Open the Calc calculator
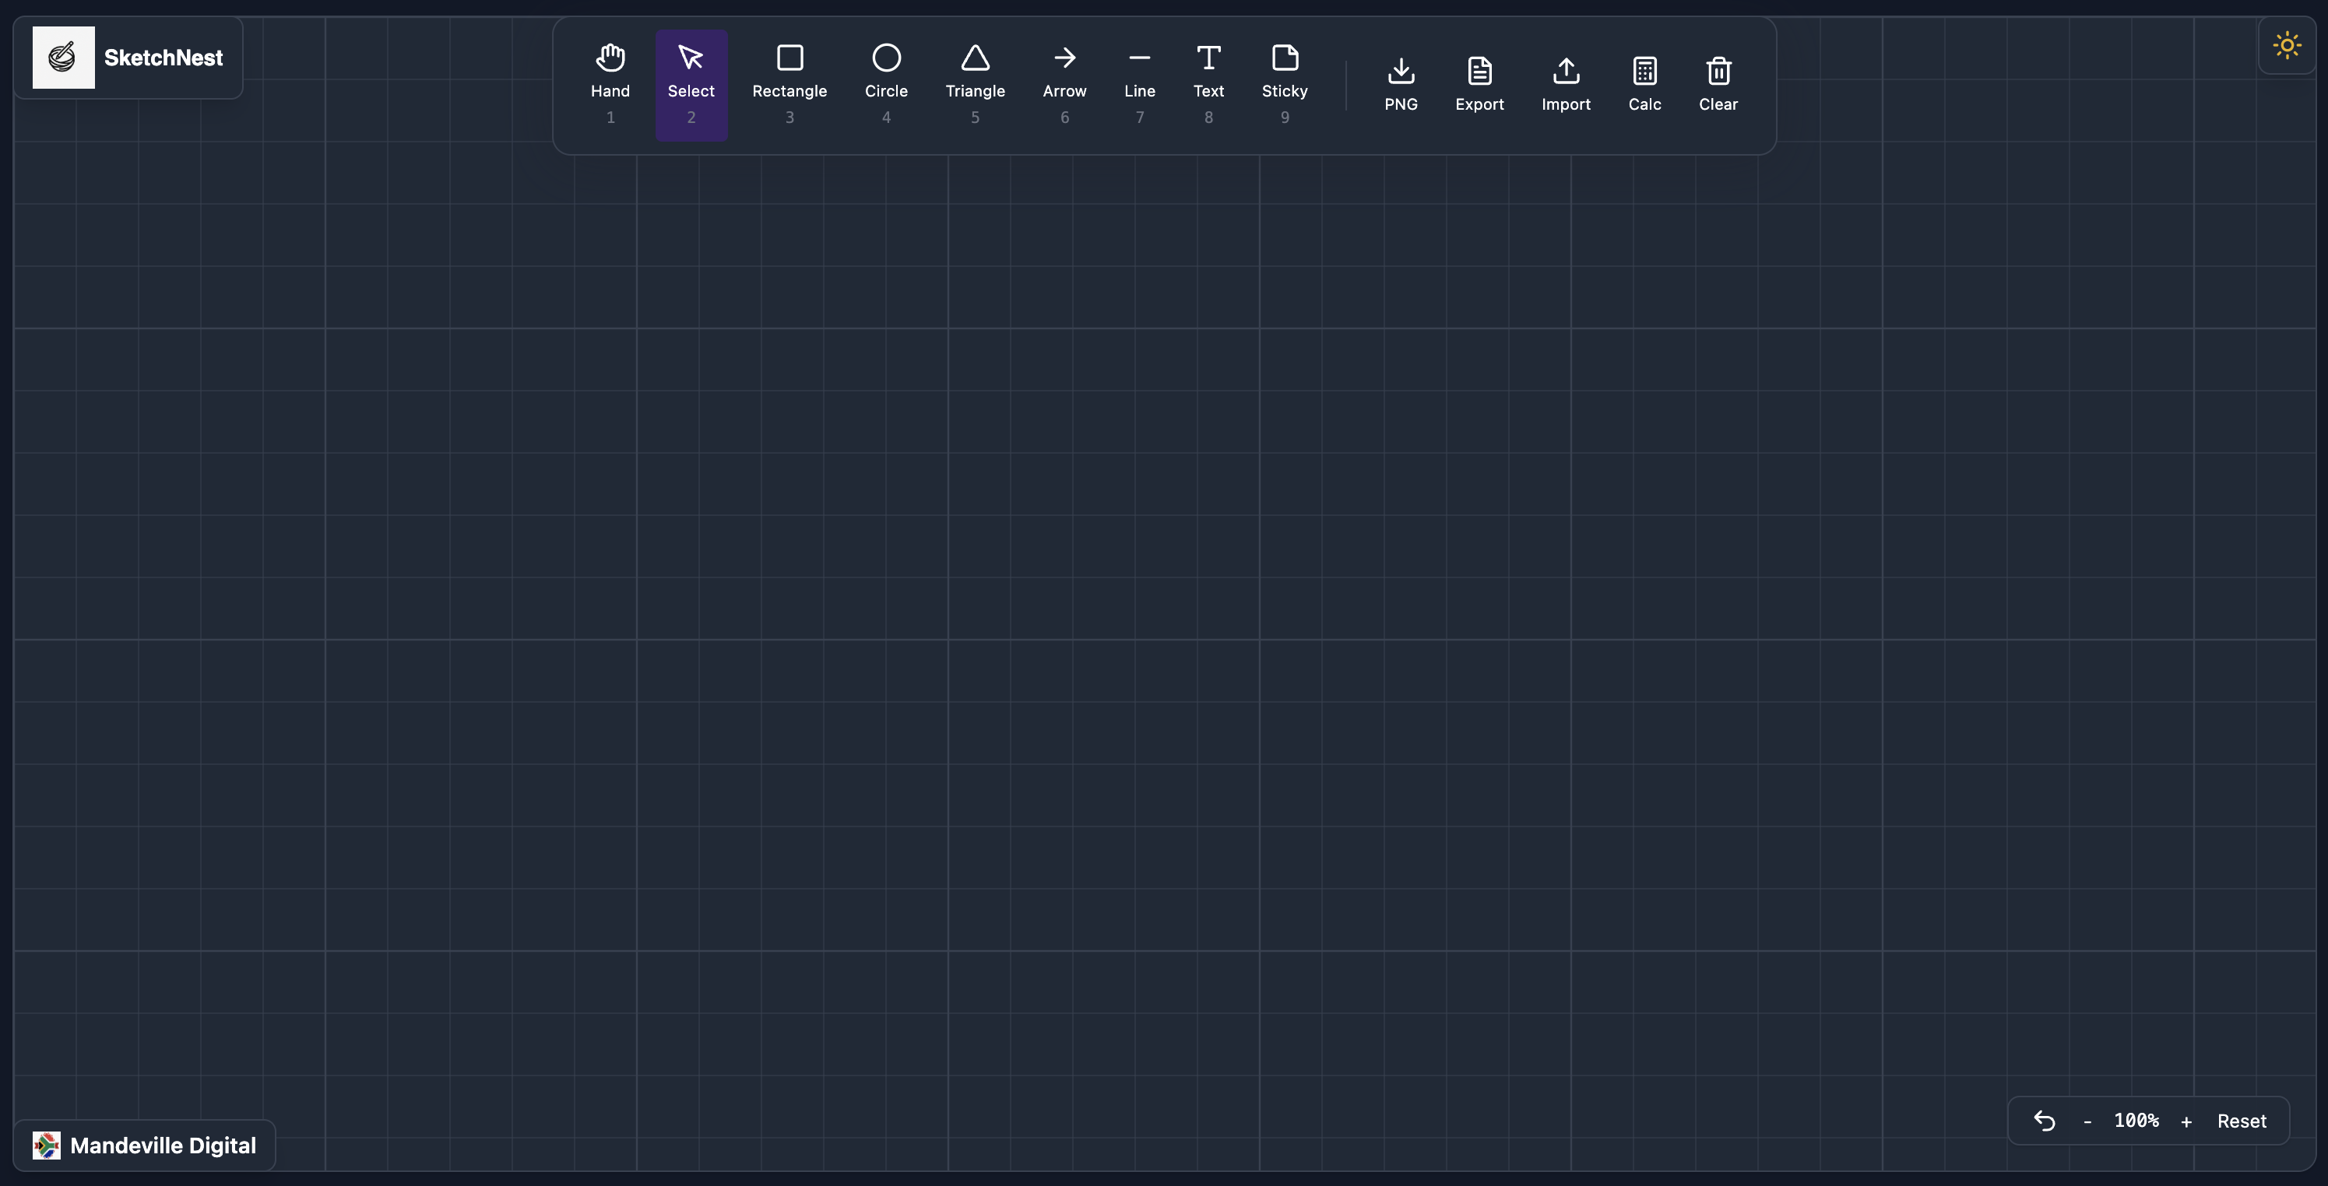The height and width of the screenshot is (1186, 2328). click(1644, 84)
